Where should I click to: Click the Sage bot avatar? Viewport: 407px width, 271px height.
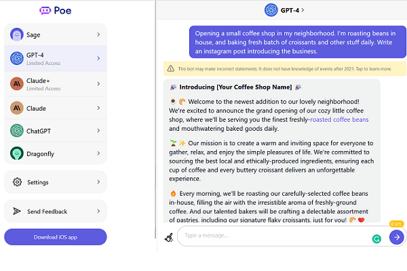(x=16, y=35)
